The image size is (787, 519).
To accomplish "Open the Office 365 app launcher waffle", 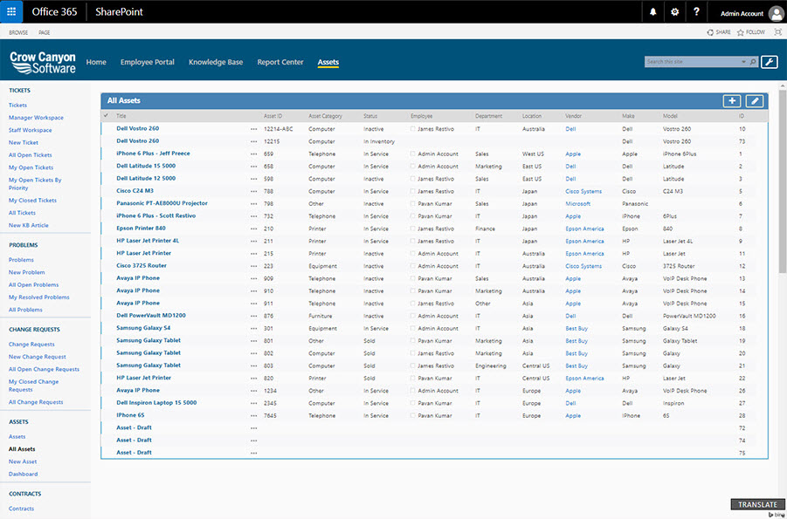I will click(x=10, y=11).
